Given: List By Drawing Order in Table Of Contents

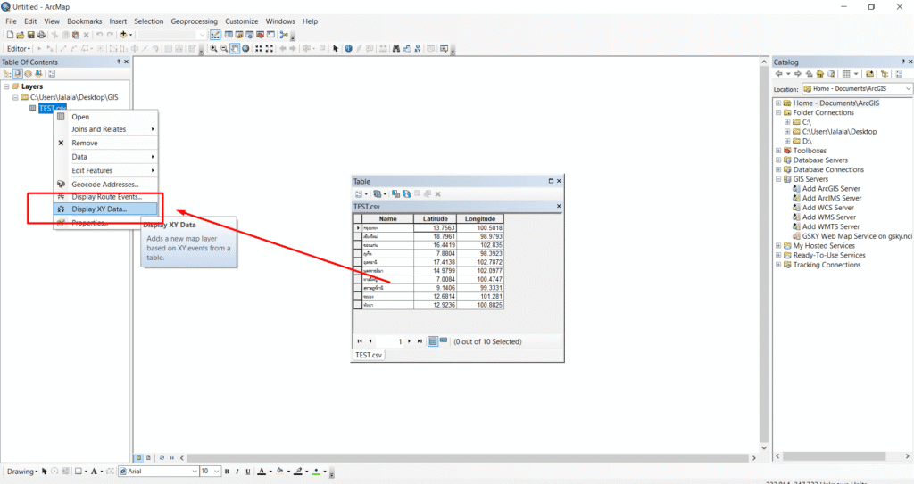Looking at the screenshot, I should [x=7, y=73].
